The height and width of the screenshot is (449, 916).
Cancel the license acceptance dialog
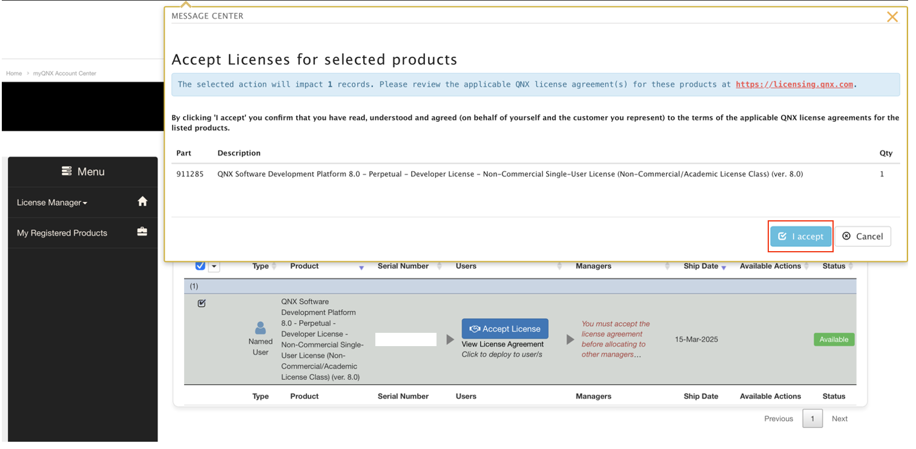863,236
